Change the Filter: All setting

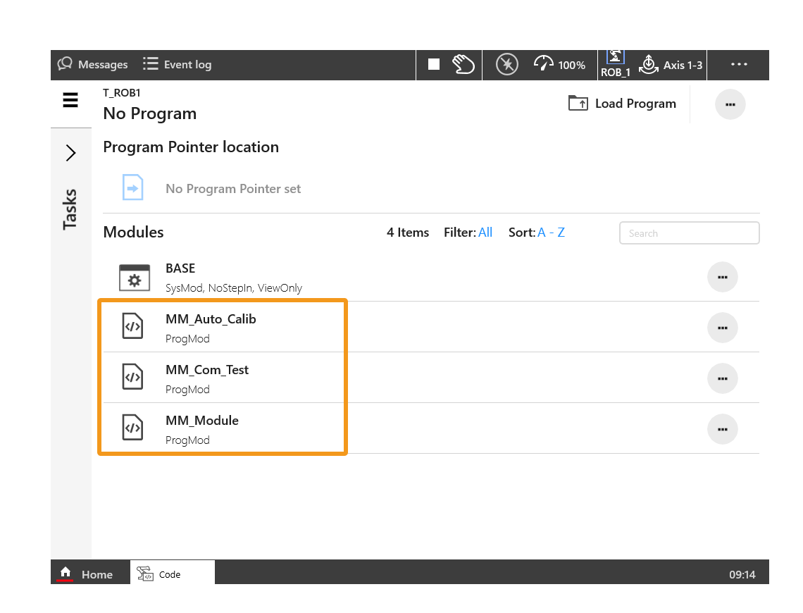coord(485,233)
